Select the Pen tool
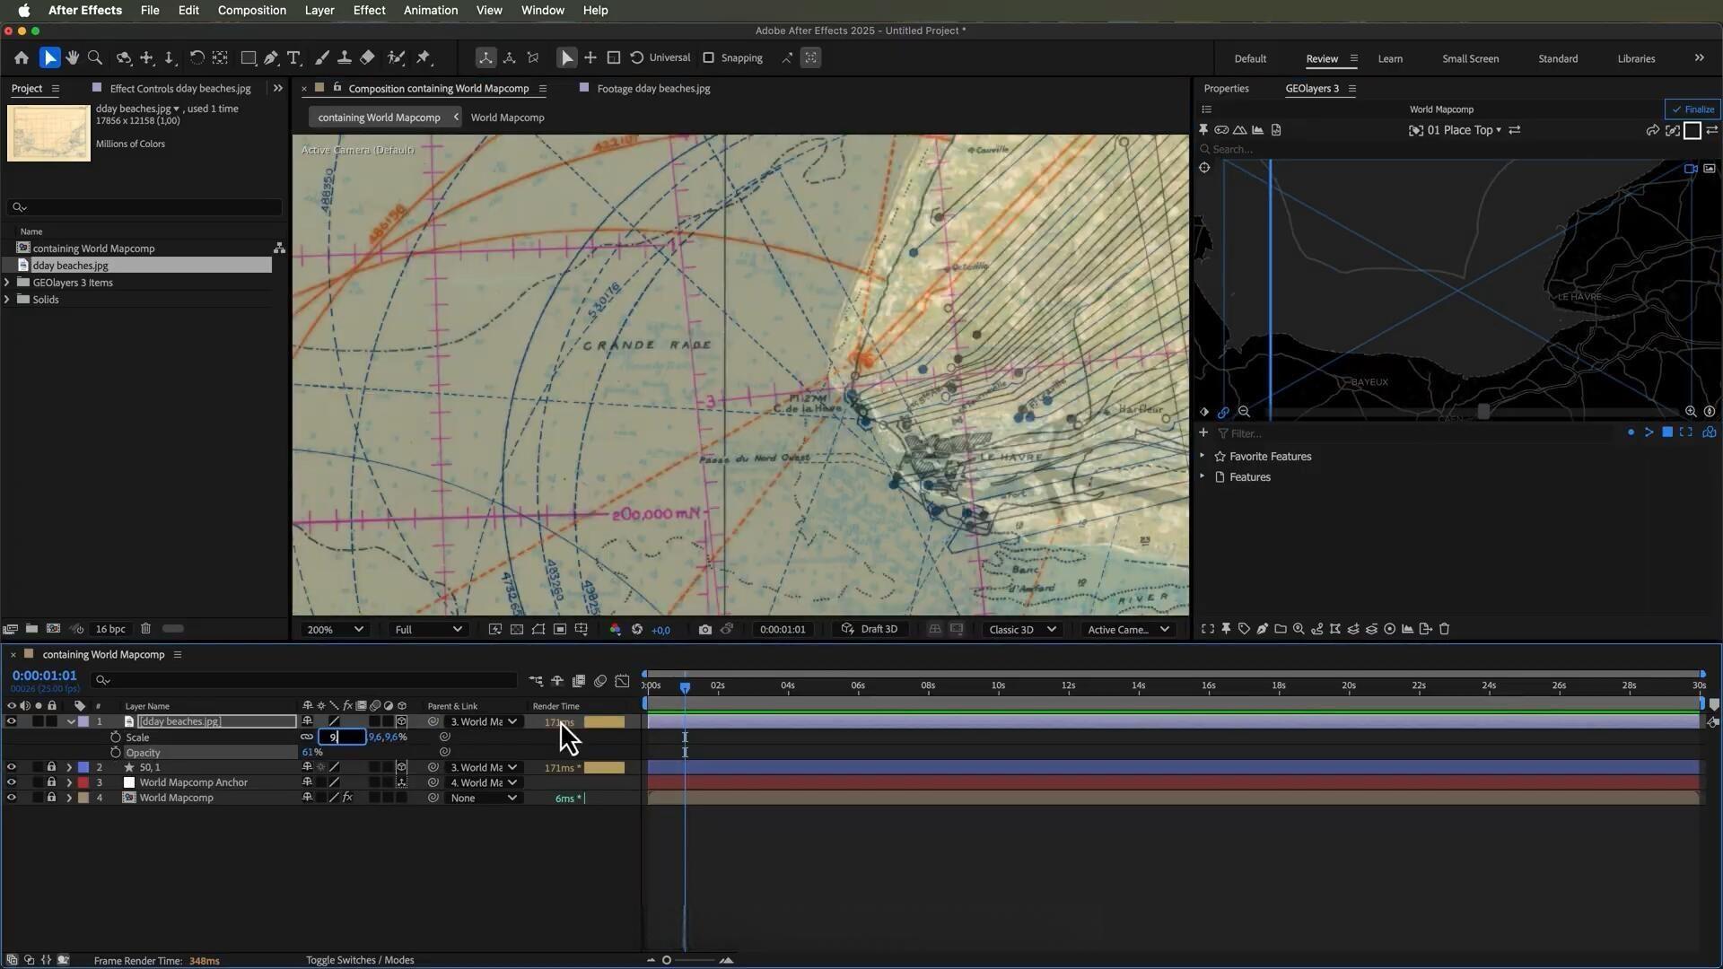 pos(271,57)
